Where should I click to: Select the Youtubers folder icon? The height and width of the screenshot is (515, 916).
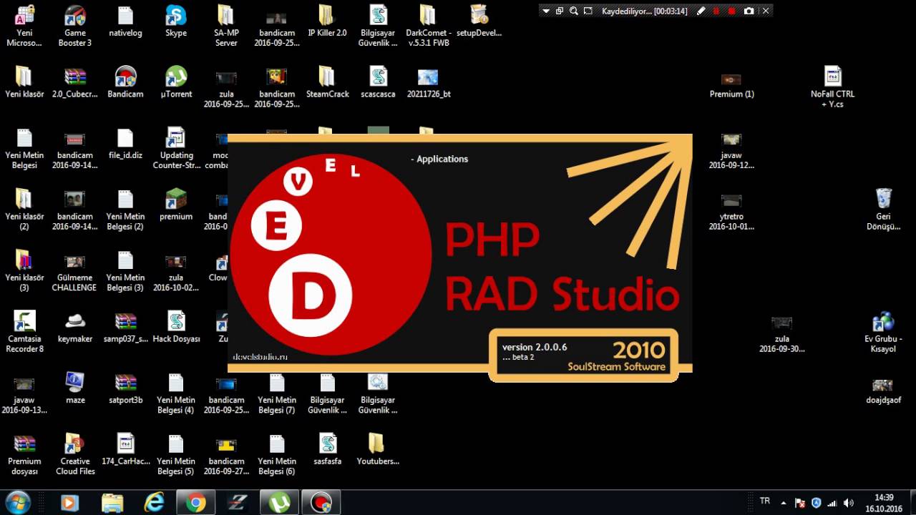(x=378, y=451)
